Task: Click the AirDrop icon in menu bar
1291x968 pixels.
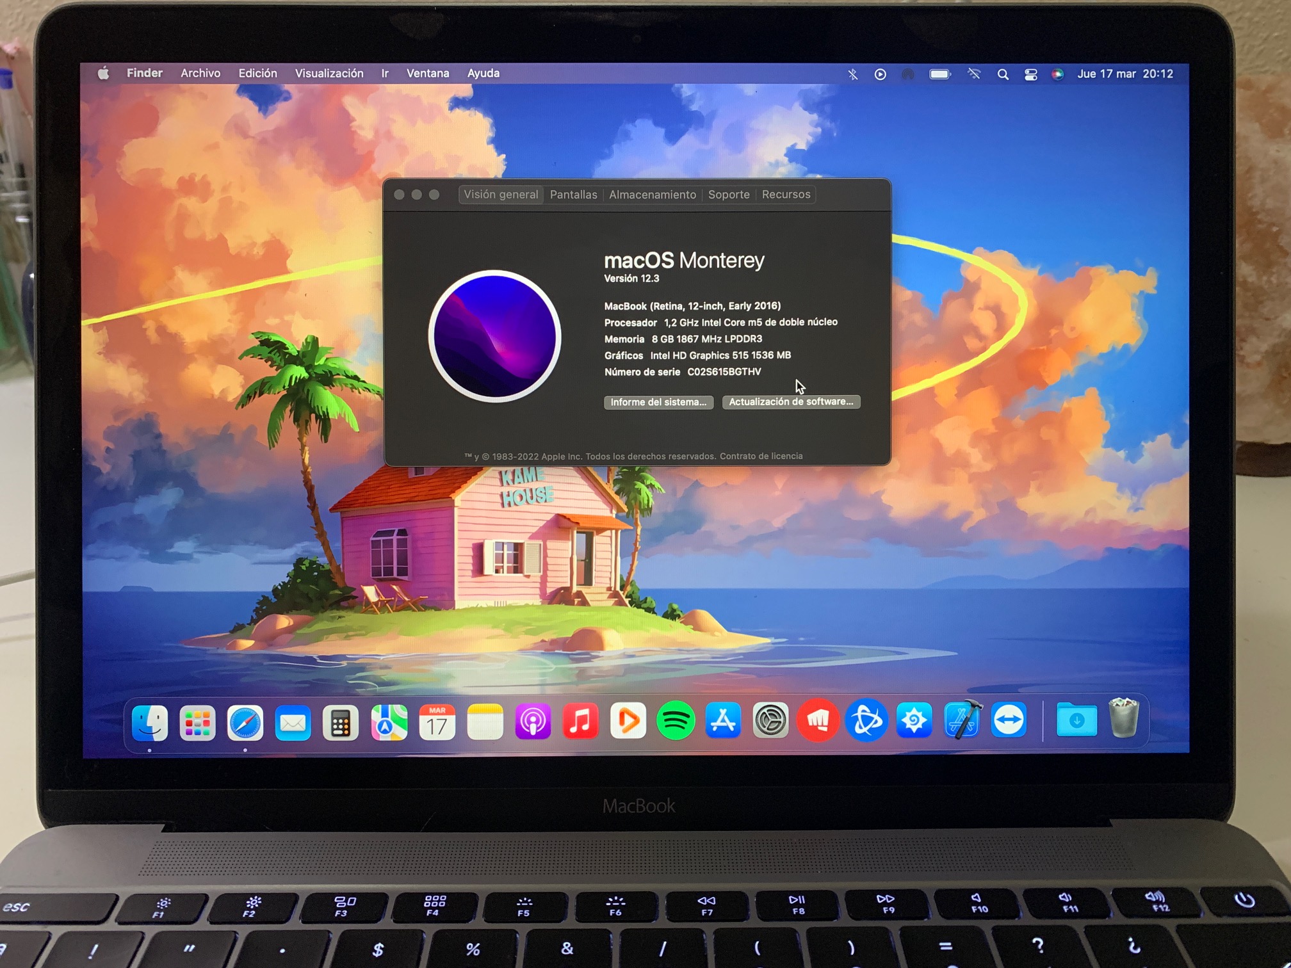Action: coord(907,74)
